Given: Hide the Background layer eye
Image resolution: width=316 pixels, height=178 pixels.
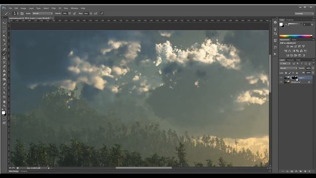Looking at the screenshot, I should click(281, 82).
